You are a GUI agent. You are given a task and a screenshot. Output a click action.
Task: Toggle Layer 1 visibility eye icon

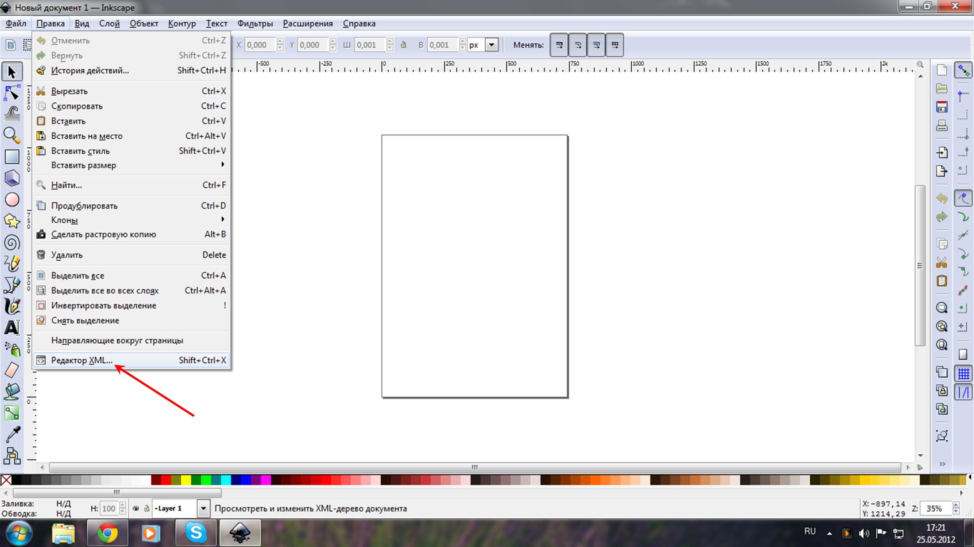(136, 508)
